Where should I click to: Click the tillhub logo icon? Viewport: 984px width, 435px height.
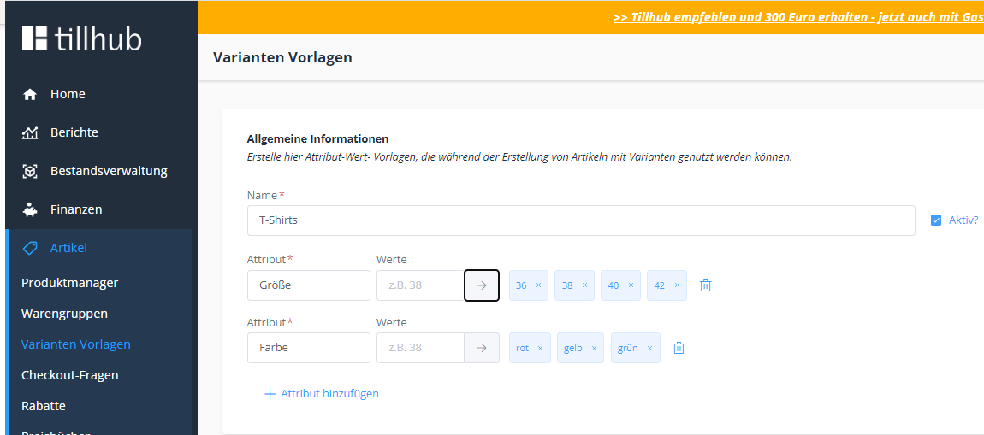pyautogui.click(x=35, y=38)
